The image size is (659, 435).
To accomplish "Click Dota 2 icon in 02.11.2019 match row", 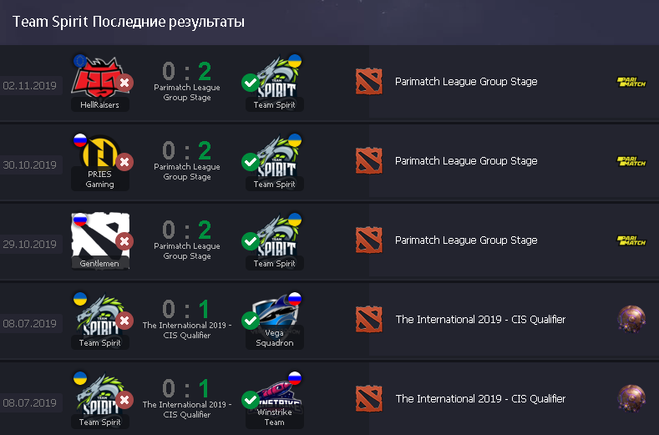I will coord(368,82).
